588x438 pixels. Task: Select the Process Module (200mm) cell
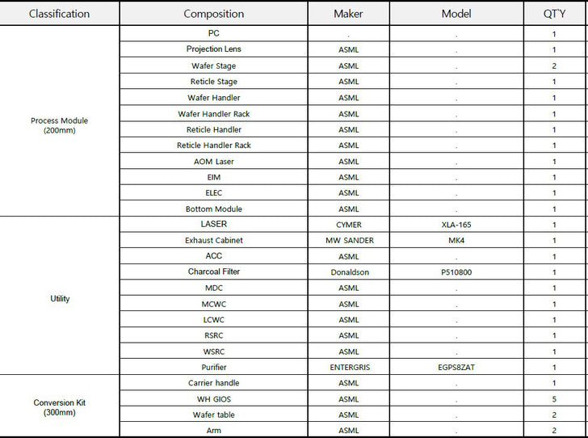59,121
